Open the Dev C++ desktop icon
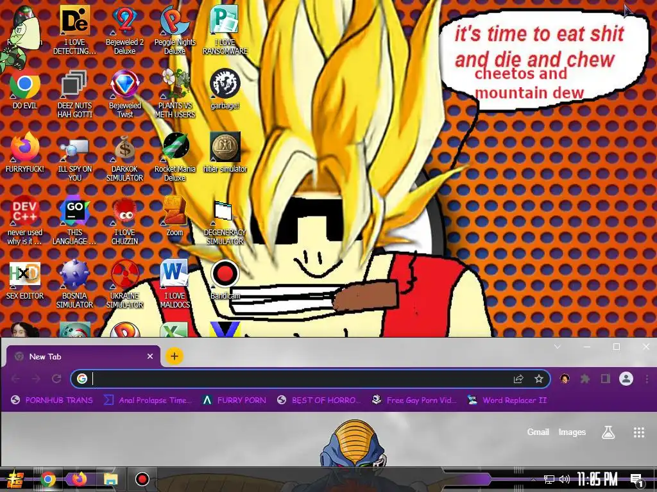657x492 pixels. coord(25,220)
